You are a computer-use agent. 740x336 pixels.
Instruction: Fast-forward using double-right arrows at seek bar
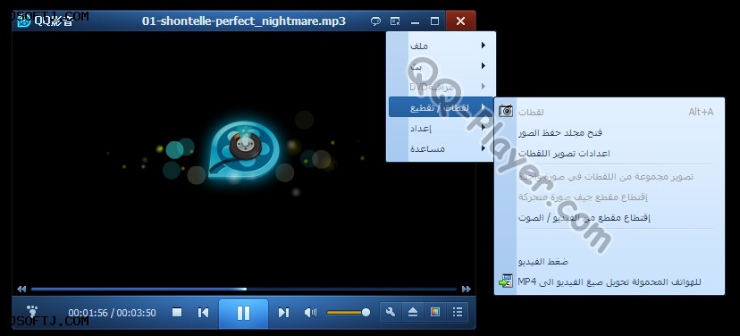coord(467,289)
